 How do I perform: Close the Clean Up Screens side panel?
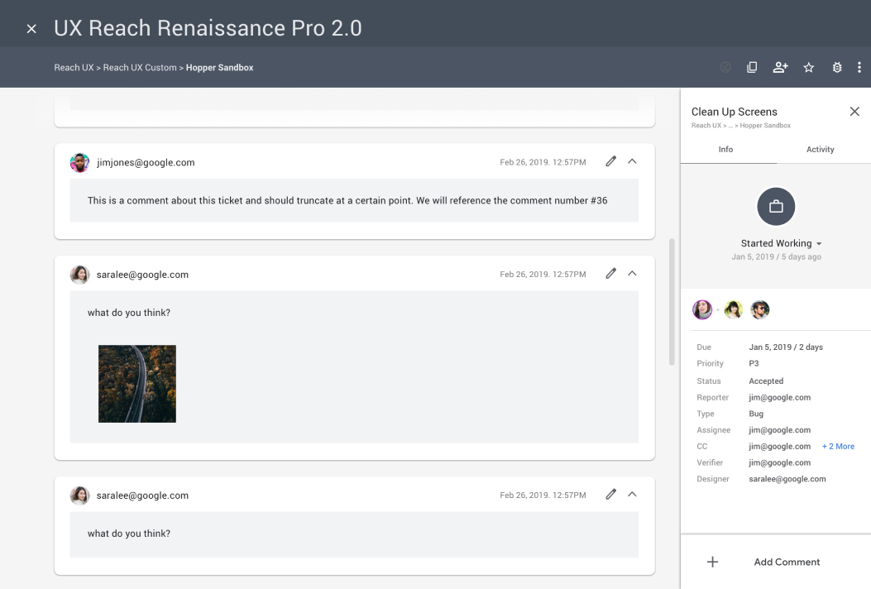click(x=854, y=112)
